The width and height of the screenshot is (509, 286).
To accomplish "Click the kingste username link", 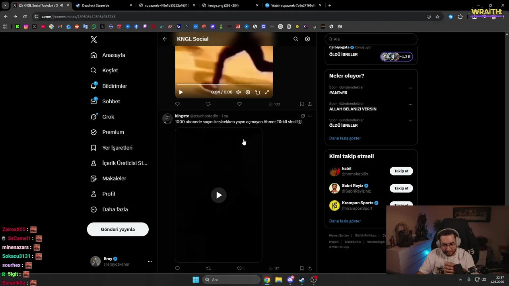I will (182, 116).
